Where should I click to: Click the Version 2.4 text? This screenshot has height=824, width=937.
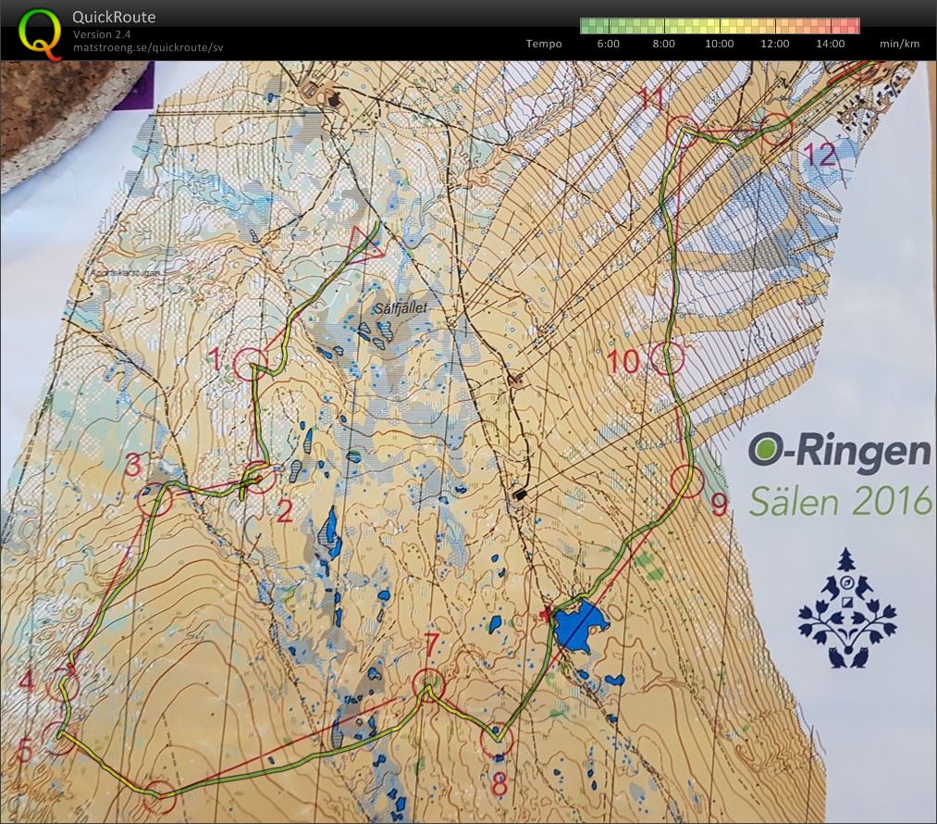[x=102, y=34]
